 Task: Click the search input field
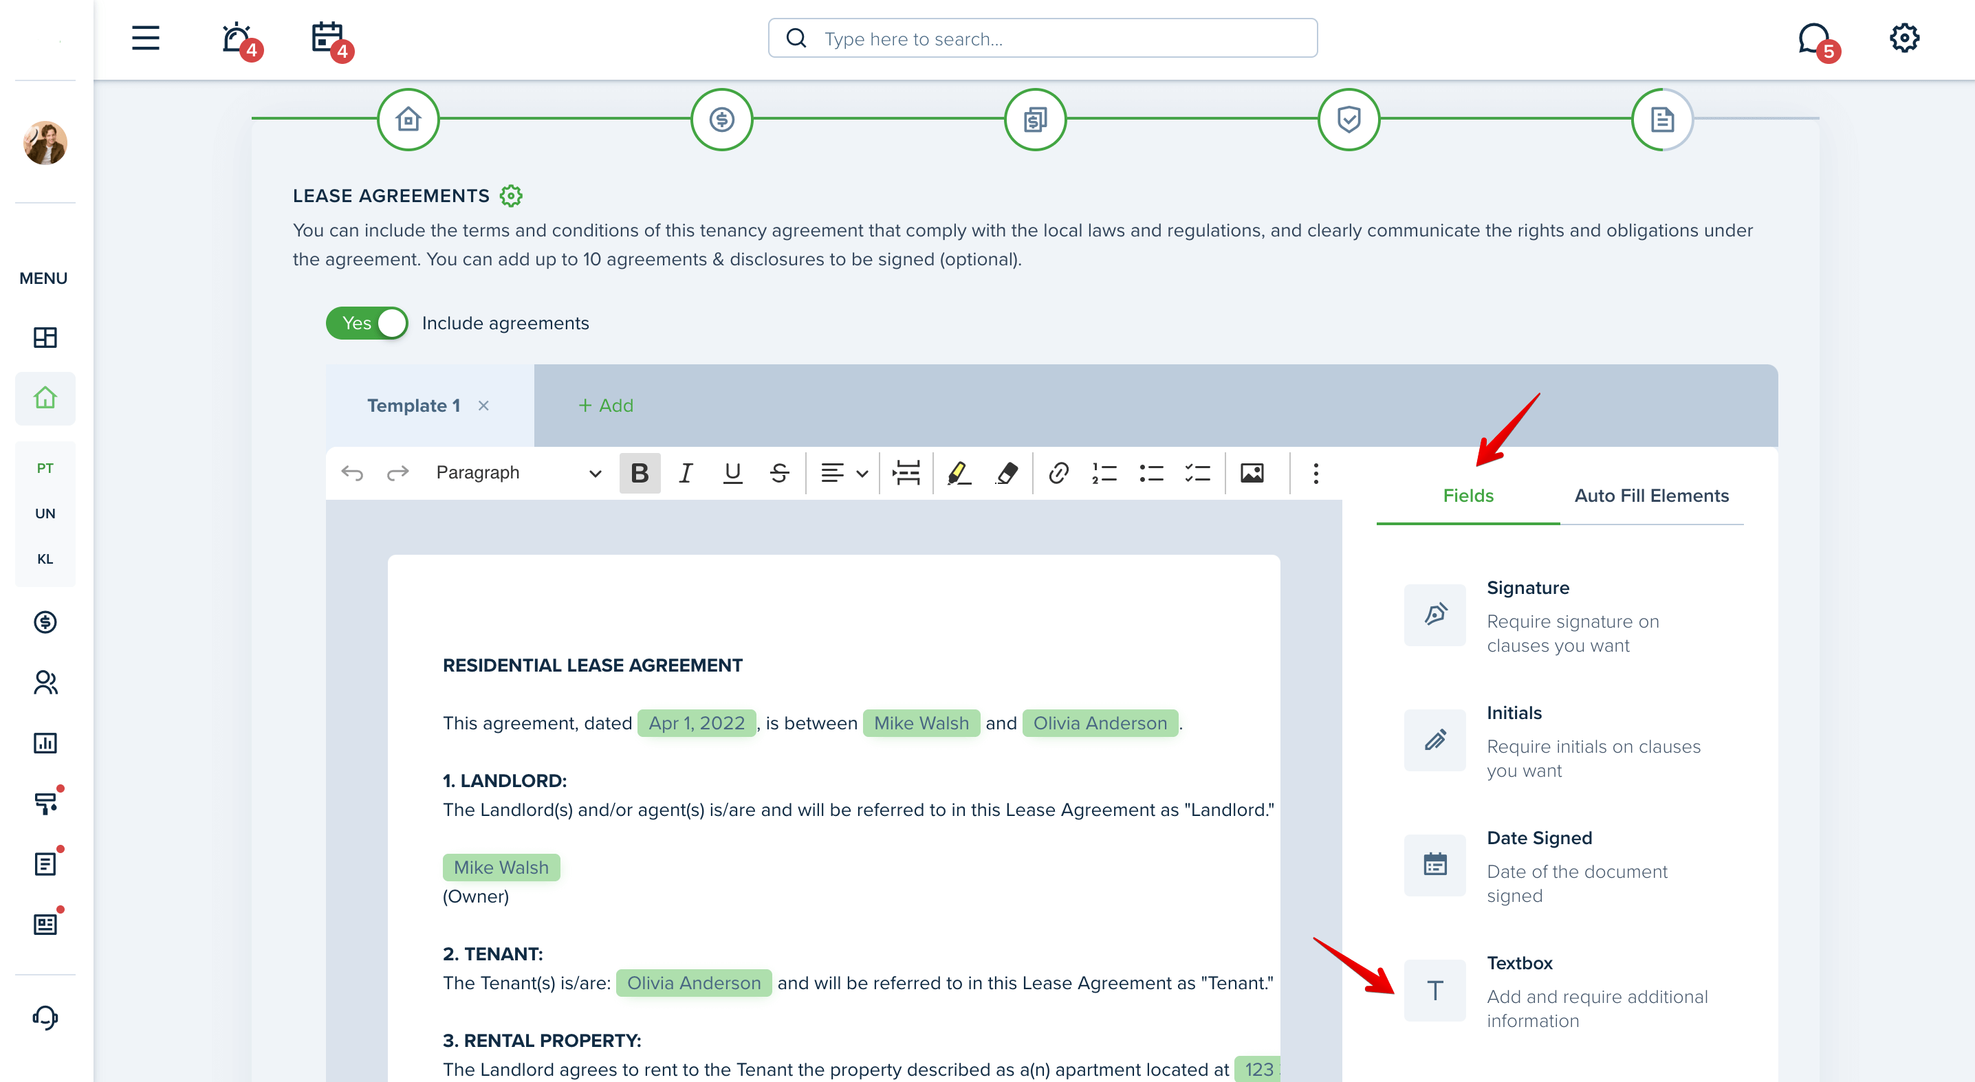pyautogui.click(x=1043, y=38)
